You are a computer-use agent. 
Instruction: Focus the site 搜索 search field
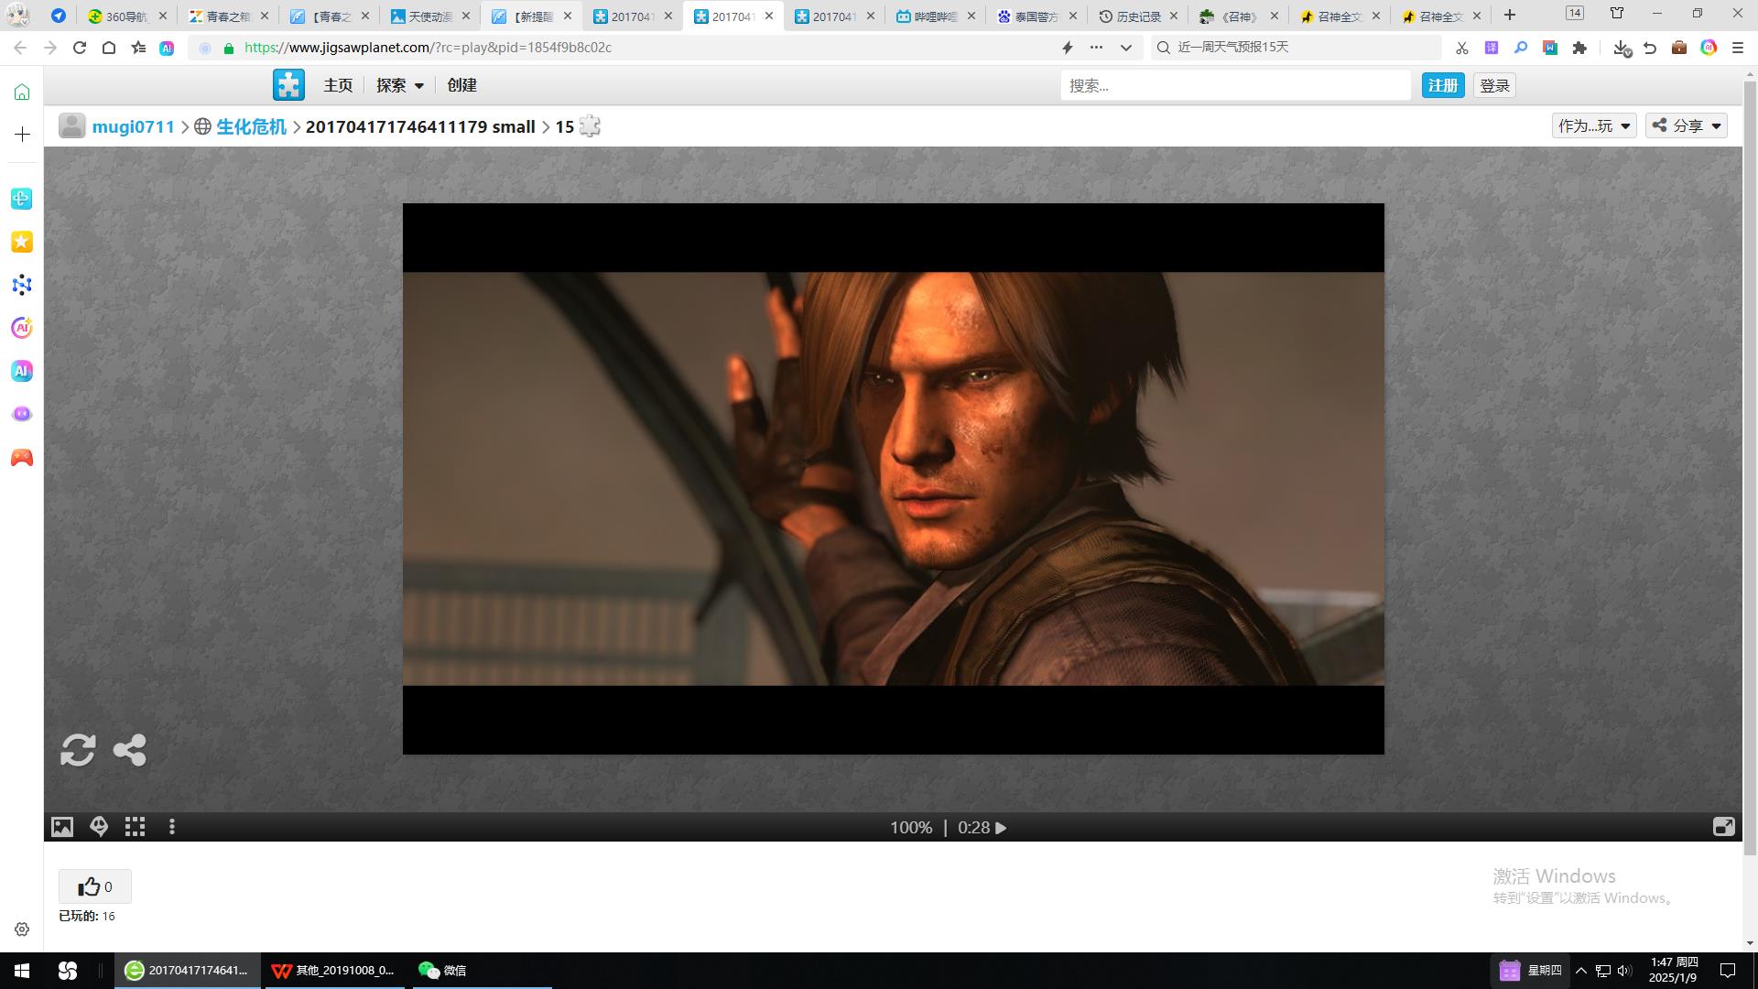click(x=1235, y=85)
